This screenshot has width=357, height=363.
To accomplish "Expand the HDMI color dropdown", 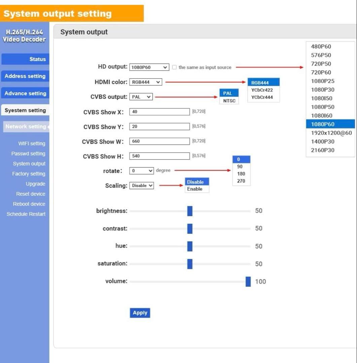I will [145, 82].
